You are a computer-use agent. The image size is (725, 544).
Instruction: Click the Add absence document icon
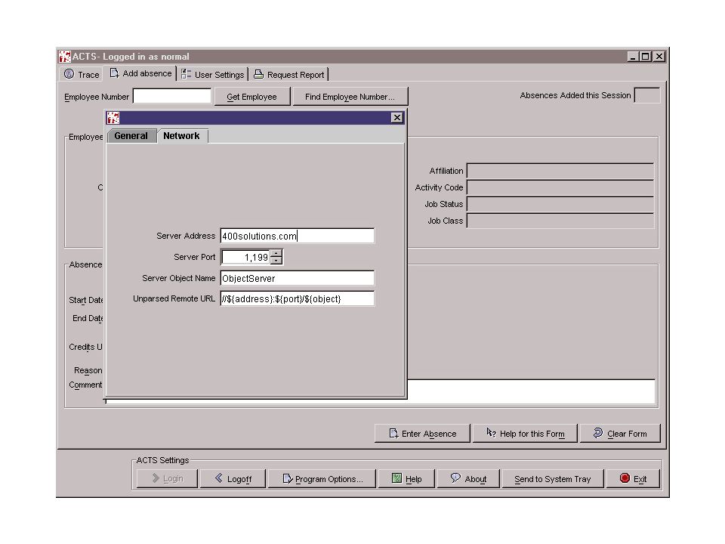[114, 73]
